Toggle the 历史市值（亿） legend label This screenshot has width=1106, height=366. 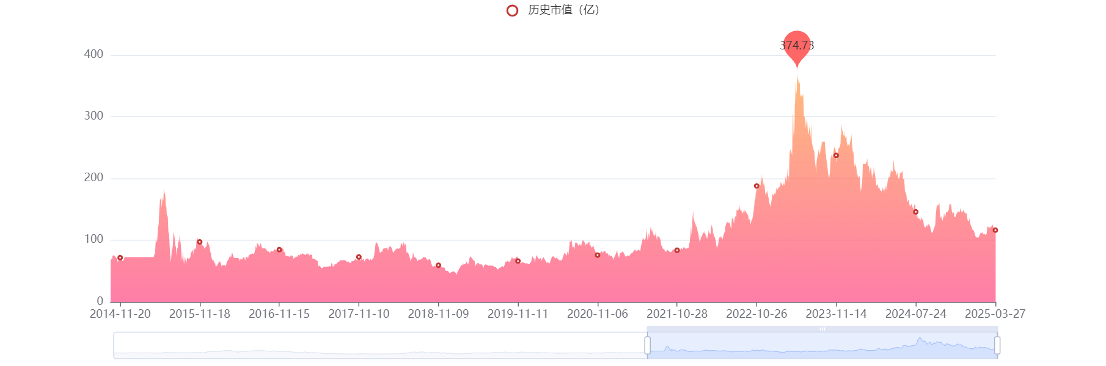(x=563, y=10)
